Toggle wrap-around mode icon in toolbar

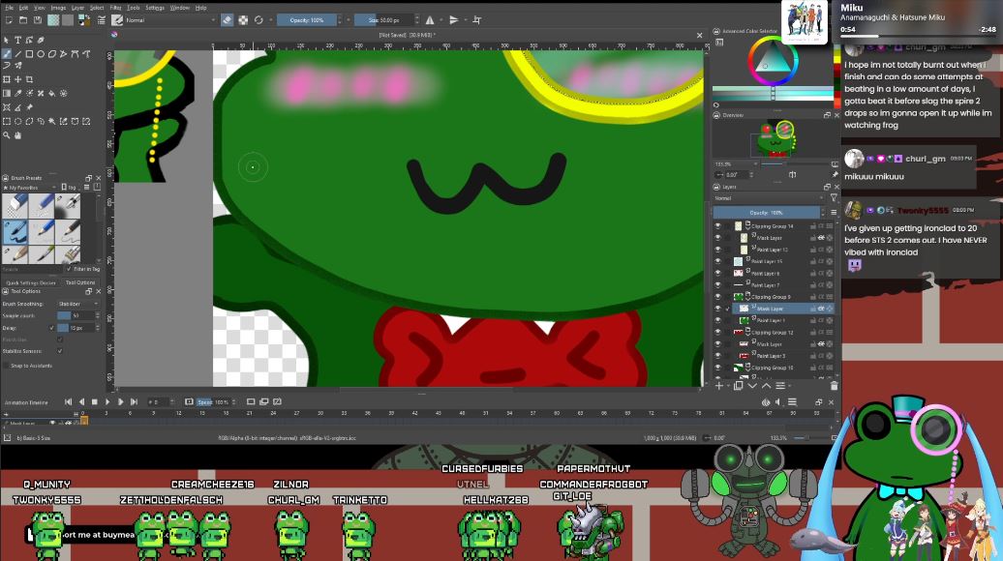477,20
